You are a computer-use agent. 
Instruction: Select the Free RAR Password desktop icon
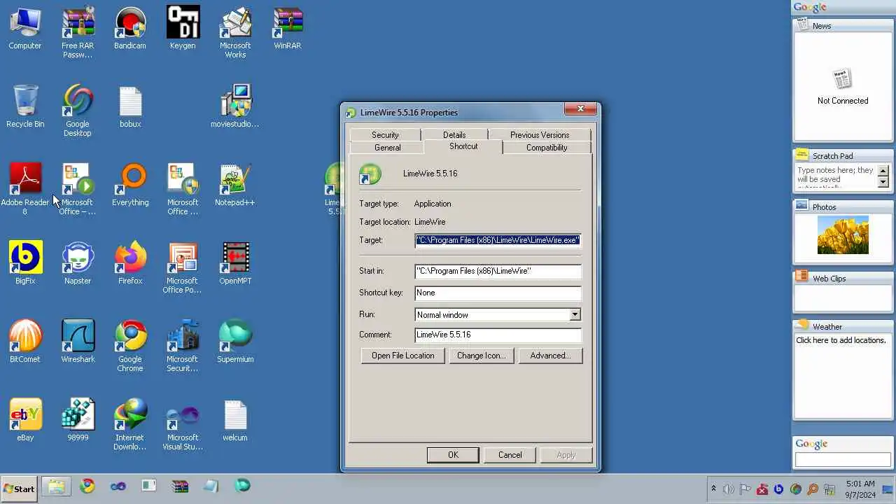(78, 33)
